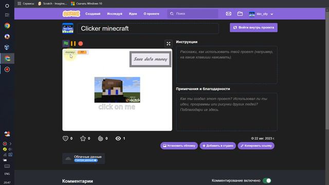Toggle Комментирование включено switch

[x=267, y=180]
